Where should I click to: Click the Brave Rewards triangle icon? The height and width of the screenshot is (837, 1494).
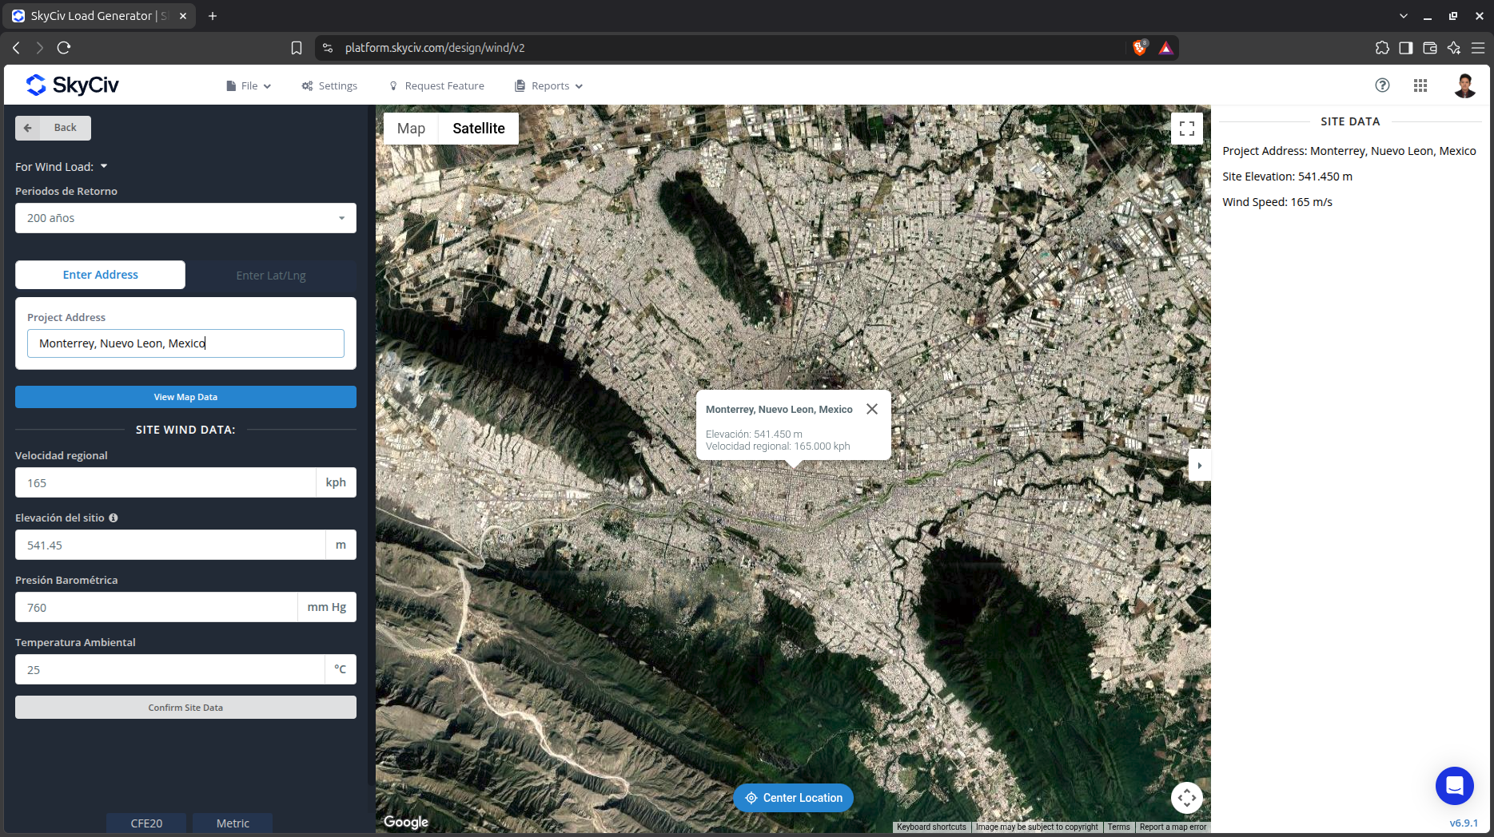pyautogui.click(x=1166, y=48)
